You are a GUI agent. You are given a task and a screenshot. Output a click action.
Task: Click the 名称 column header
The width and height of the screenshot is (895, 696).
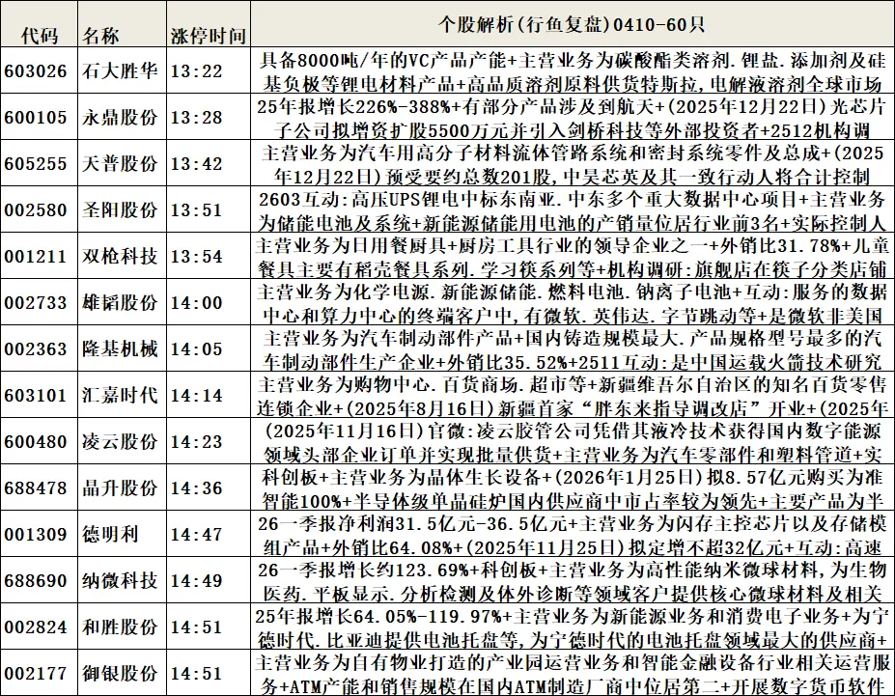pyautogui.click(x=100, y=36)
